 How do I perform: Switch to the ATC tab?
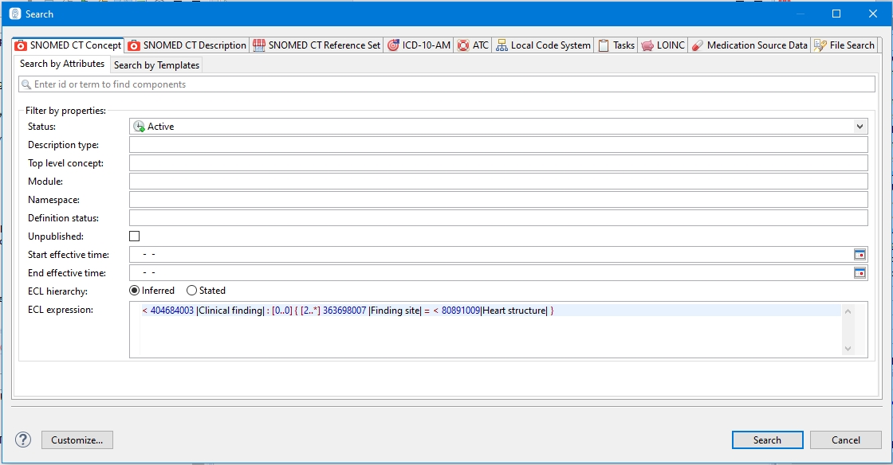[473, 45]
